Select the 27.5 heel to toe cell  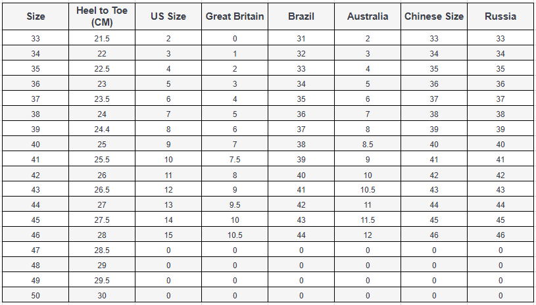[102, 220]
